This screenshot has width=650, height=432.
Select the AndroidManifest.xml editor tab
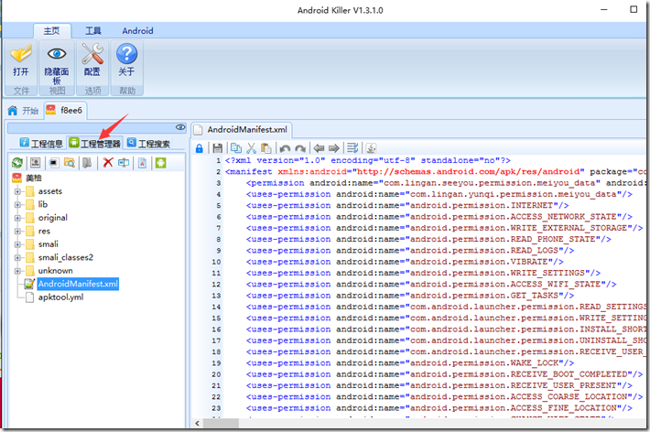(242, 130)
